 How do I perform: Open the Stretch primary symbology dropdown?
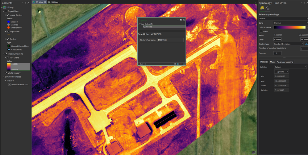[283, 18]
